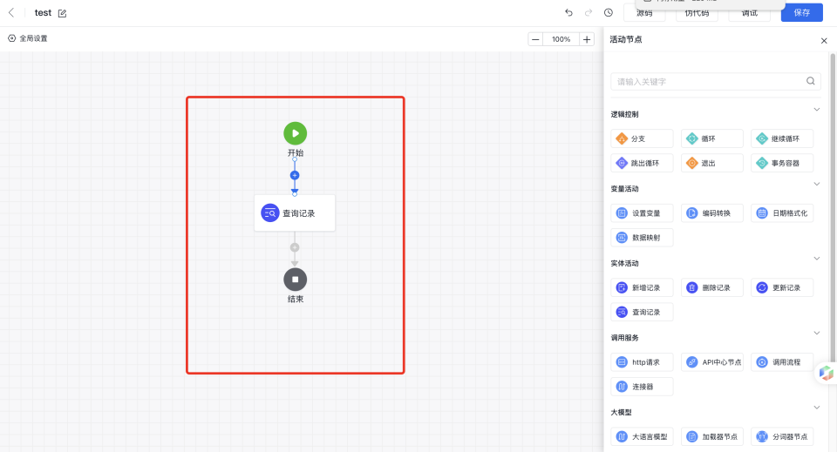
Task: Zoom in with the plus button
Action: tap(587, 39)
